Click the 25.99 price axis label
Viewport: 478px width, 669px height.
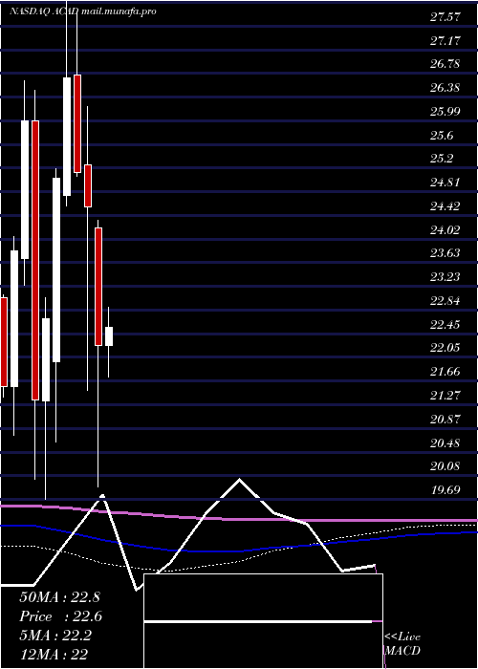pyautogui.click(x=445, y=112)
